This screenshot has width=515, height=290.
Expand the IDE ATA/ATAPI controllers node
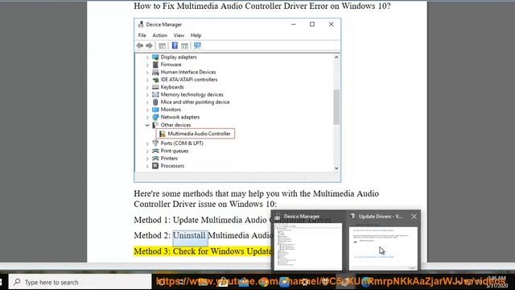tap(147, 80)
